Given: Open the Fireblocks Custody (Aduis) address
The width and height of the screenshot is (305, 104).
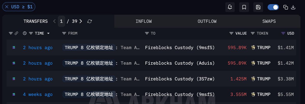Looking at the screenshot, I should (x=180, y=63).
